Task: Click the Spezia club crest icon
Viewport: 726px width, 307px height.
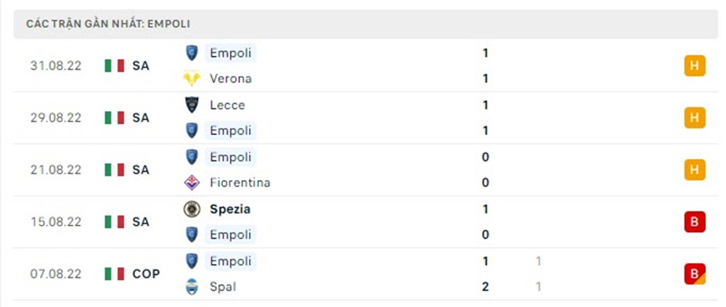Action: coord(192,209)
